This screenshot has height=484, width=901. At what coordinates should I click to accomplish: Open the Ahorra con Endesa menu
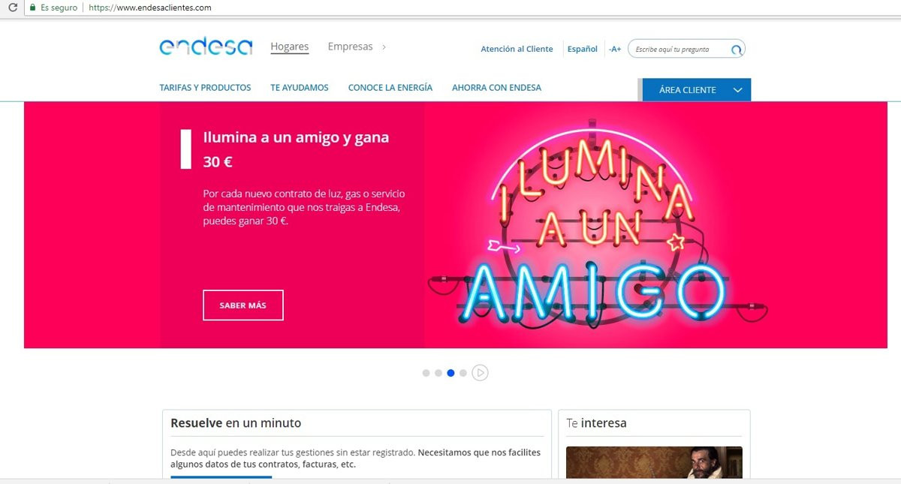click(496, 88)
